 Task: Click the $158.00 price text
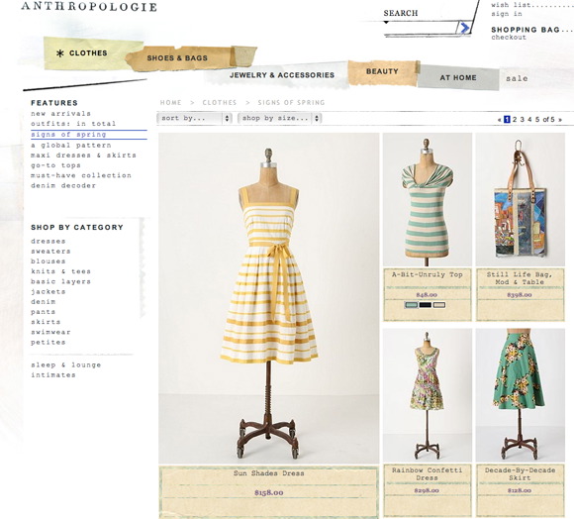pos(269,492)
